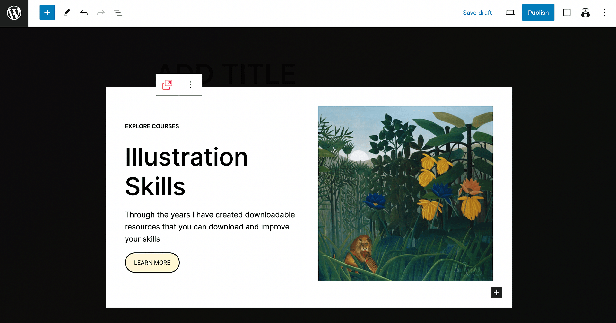Click the LEARN MORE button

click(x=152, y=262)
